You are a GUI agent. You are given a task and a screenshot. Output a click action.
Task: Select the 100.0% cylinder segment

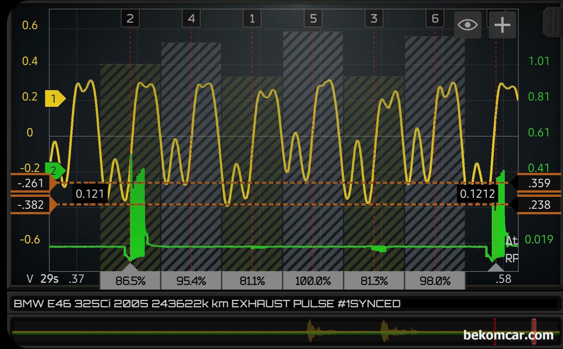pos(313,281)
